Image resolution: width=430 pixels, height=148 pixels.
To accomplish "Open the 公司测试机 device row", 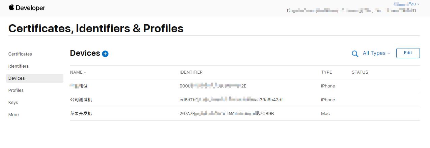I will pyautogui.click(x=81, y=100).
